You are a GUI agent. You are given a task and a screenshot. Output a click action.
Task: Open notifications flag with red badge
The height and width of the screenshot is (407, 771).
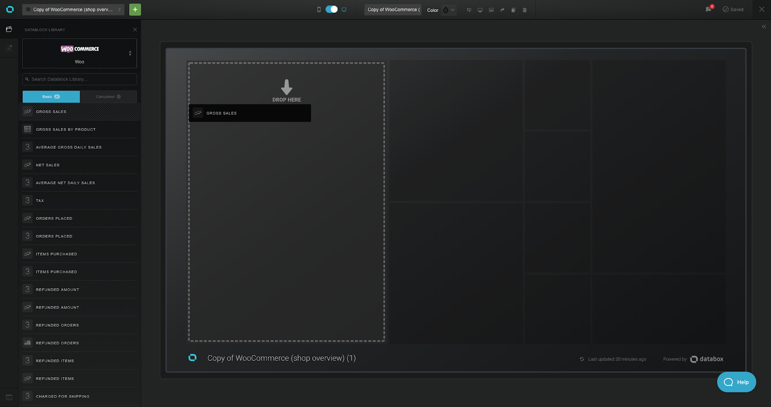(x=709, y=9)
